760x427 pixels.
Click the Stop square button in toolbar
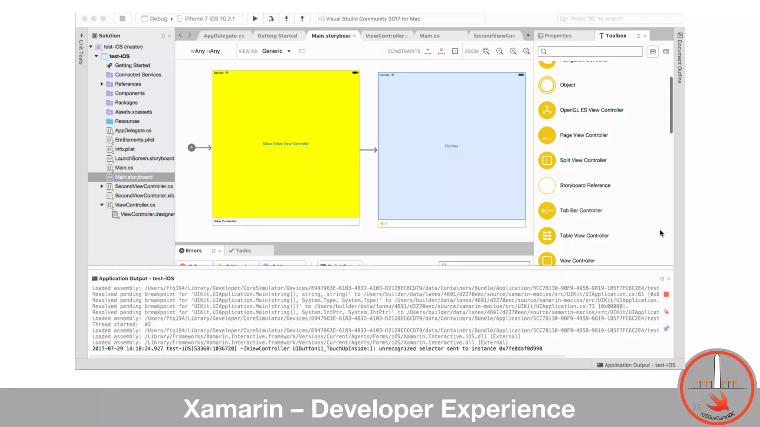click(x=122, y=19)
